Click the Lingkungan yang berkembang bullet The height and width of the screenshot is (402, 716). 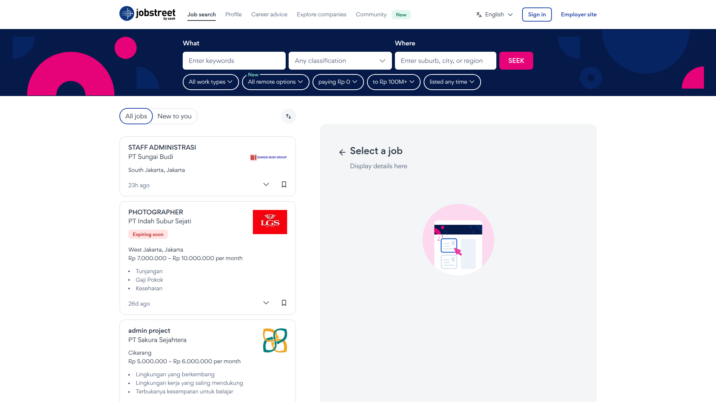(x=175, y=374)
